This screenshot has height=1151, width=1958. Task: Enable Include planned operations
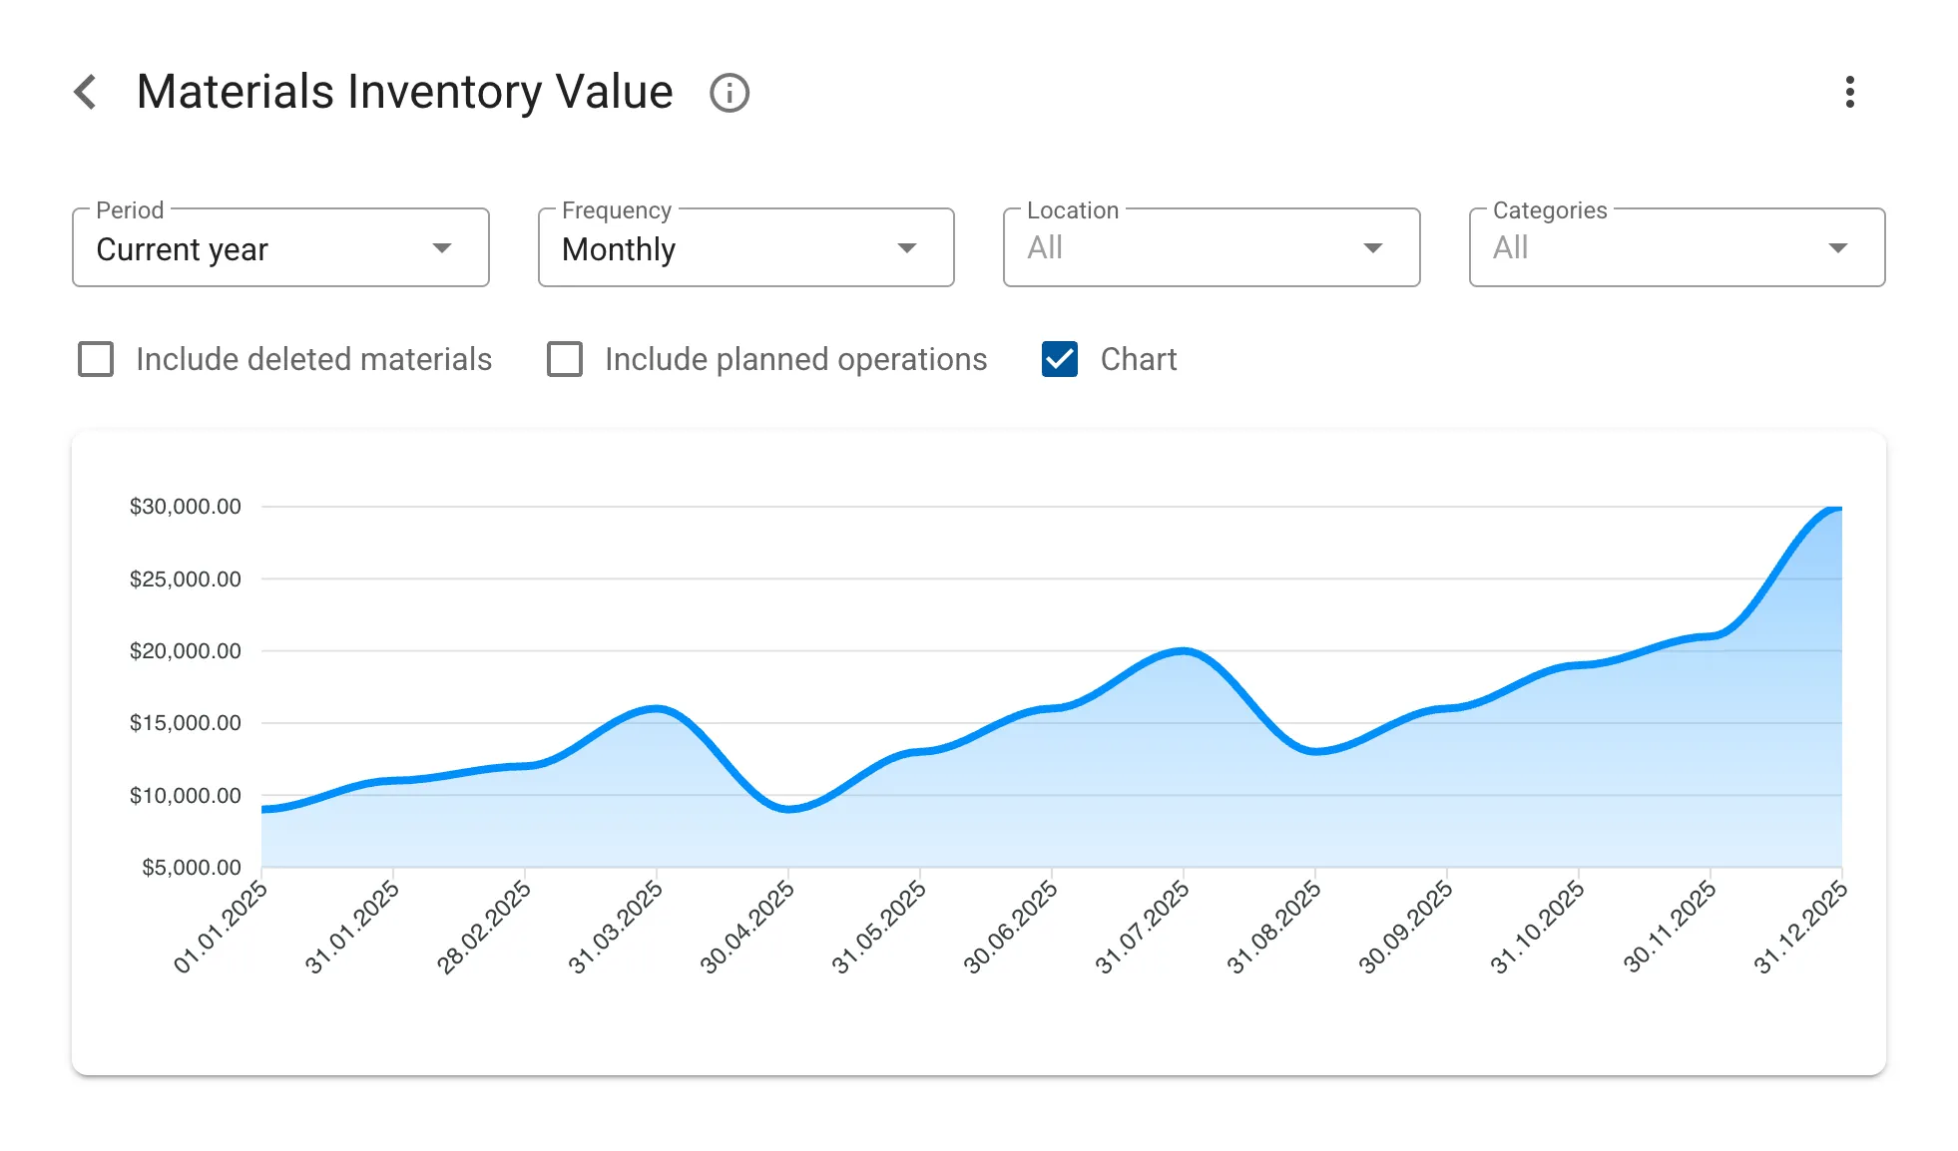[564, 359]
